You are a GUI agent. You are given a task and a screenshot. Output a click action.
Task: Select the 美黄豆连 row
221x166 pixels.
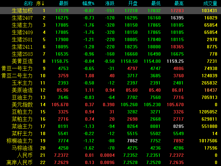(22, 61)
